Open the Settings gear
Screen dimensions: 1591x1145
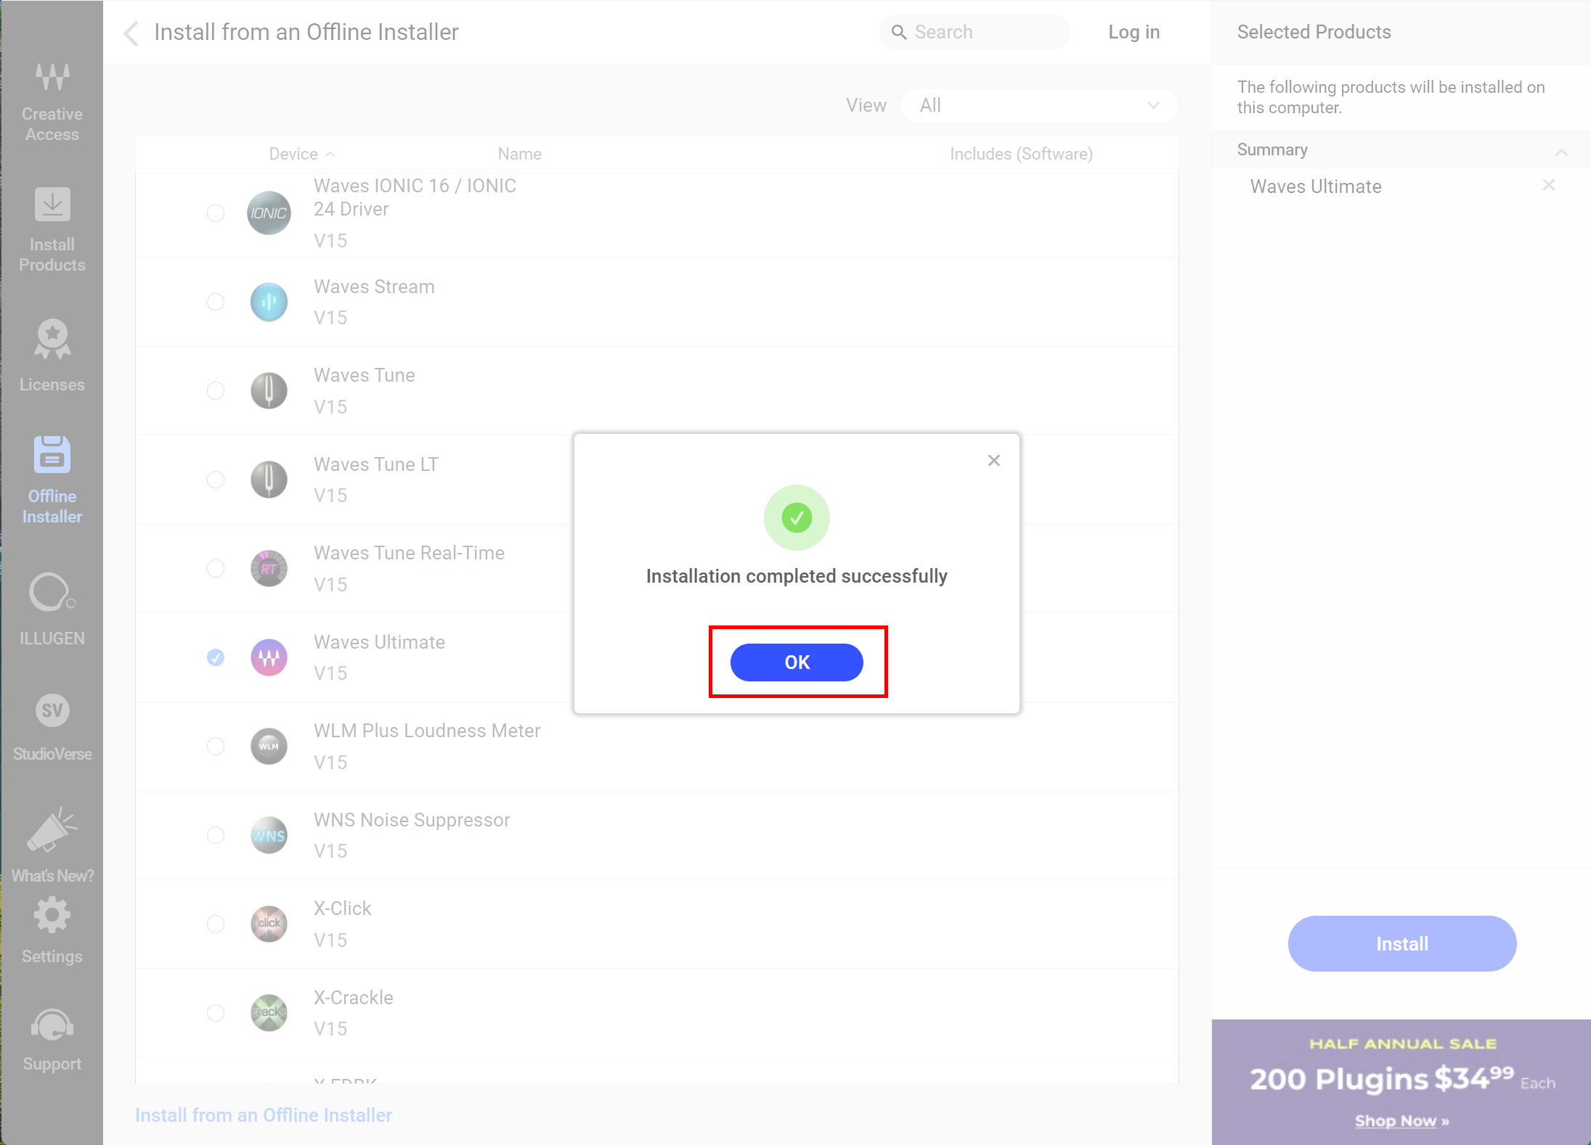(x=52, y=931)
